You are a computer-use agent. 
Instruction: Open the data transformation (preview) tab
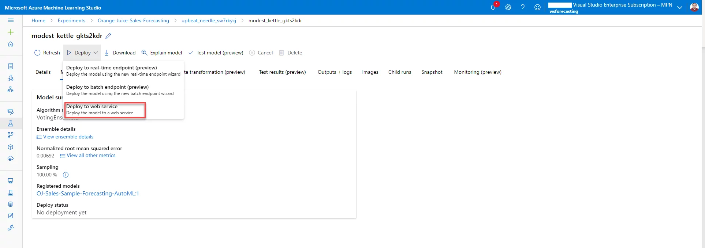(215, 72)
